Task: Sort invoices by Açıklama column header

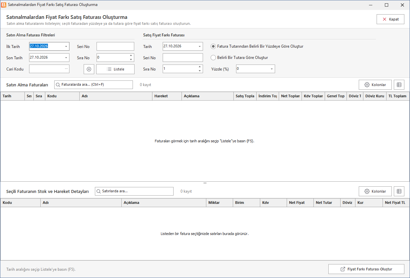Action: [x=208, y=96]
